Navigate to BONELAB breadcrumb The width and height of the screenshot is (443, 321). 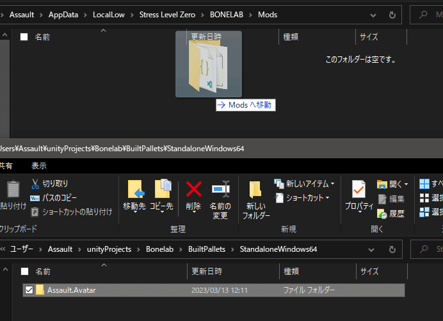tap(227, 15)
